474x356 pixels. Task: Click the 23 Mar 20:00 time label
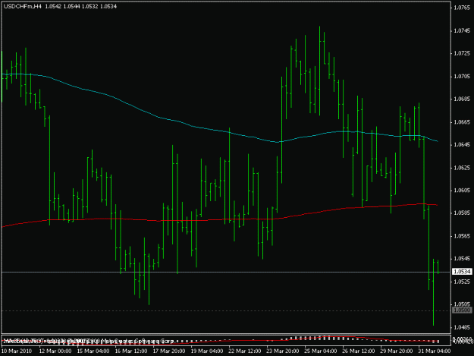(283, 351)
